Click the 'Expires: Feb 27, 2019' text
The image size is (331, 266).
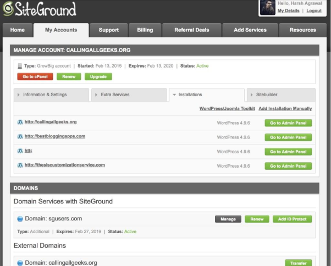[x=79, y=231]
